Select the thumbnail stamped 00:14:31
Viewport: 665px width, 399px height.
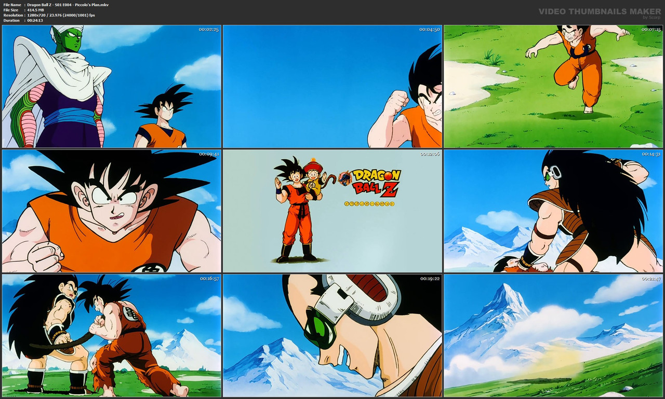click(x=553, y=211)
